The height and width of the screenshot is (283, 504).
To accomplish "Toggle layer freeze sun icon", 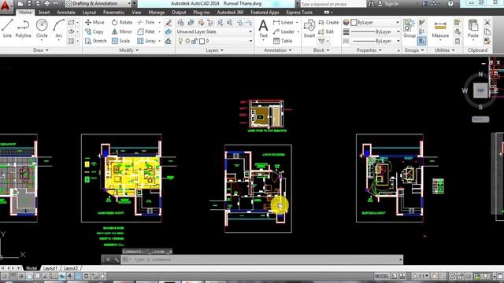I will point(187,41).
